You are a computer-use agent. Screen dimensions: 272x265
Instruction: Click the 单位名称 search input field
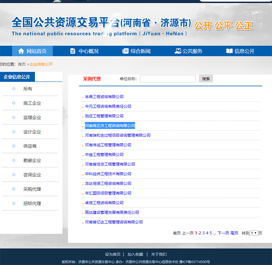coord(168,79)
